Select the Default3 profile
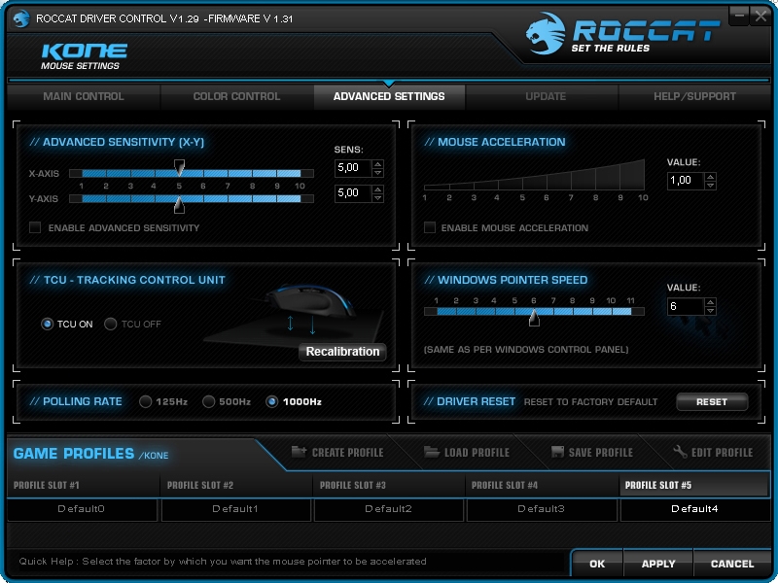This screenshot has height=583, width=778. tap(542, 509)
